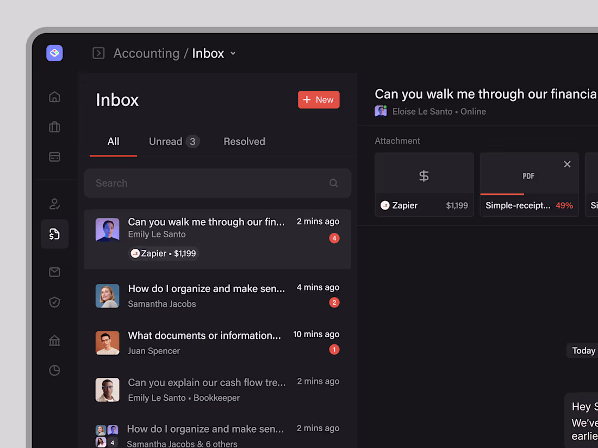Activate the search magnifier in the search bar

333,183
